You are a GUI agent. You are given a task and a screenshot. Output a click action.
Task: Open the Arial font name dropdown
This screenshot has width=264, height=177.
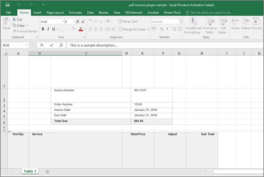63,21
